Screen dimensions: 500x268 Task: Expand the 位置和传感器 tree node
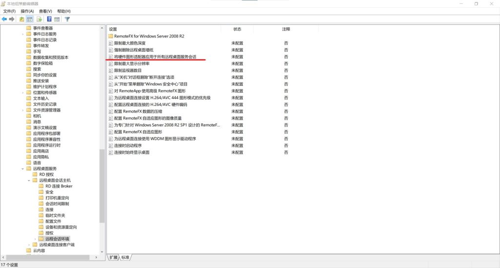[22, 92]
